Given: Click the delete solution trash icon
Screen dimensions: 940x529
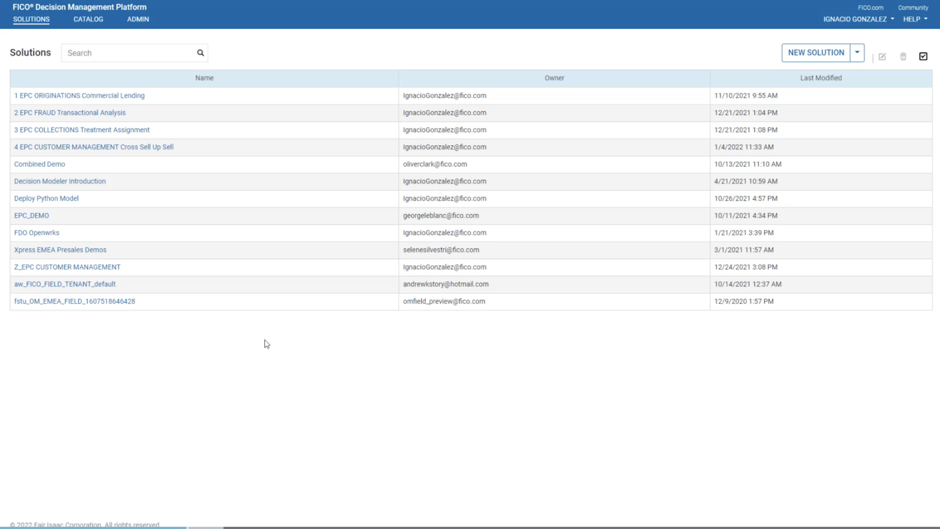Looking at the screenshot, I should [x=903, y=57].
